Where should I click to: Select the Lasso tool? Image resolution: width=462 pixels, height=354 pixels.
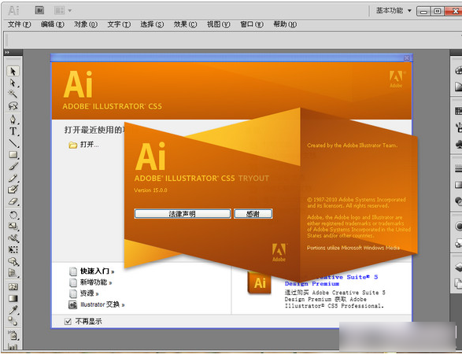[13, 105]
